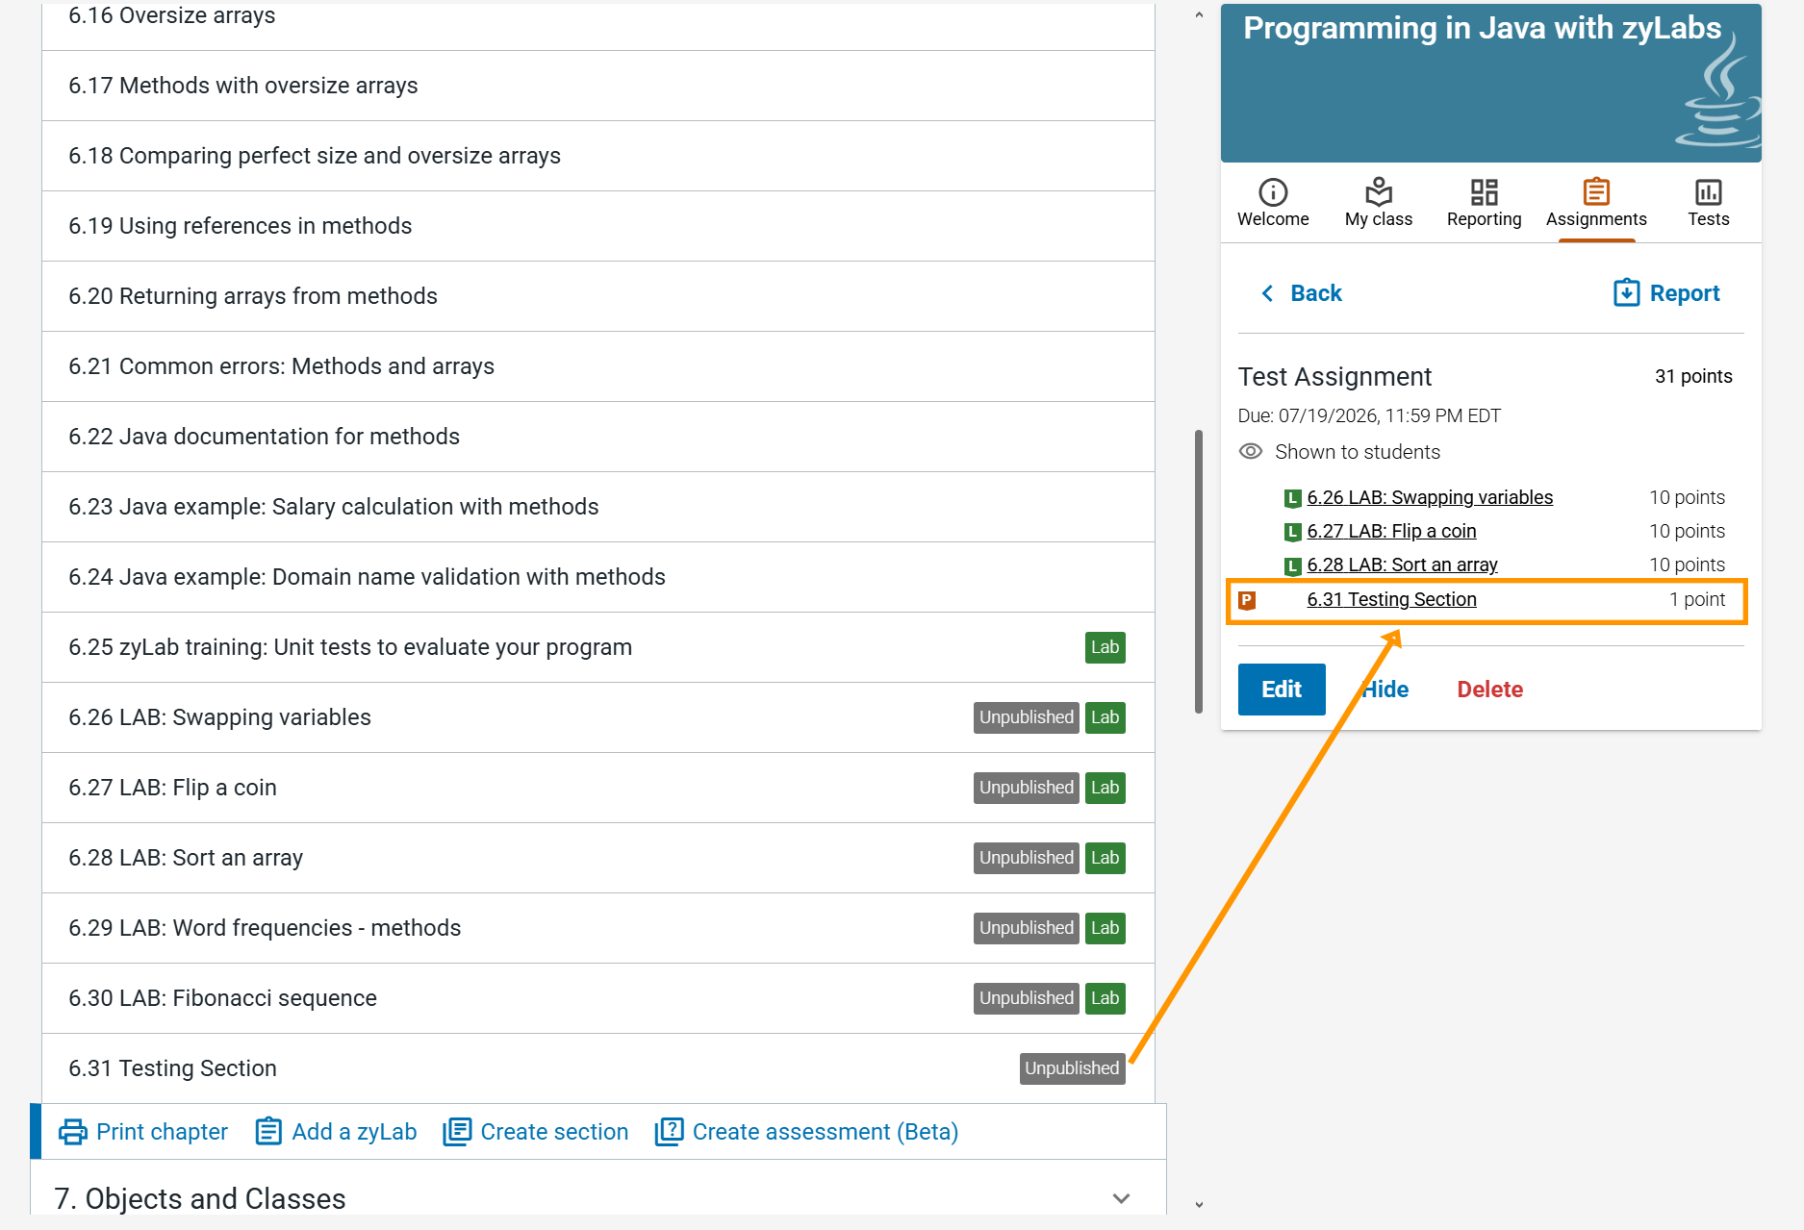Click the orange P icon for Testing Section

(1247, 600)
